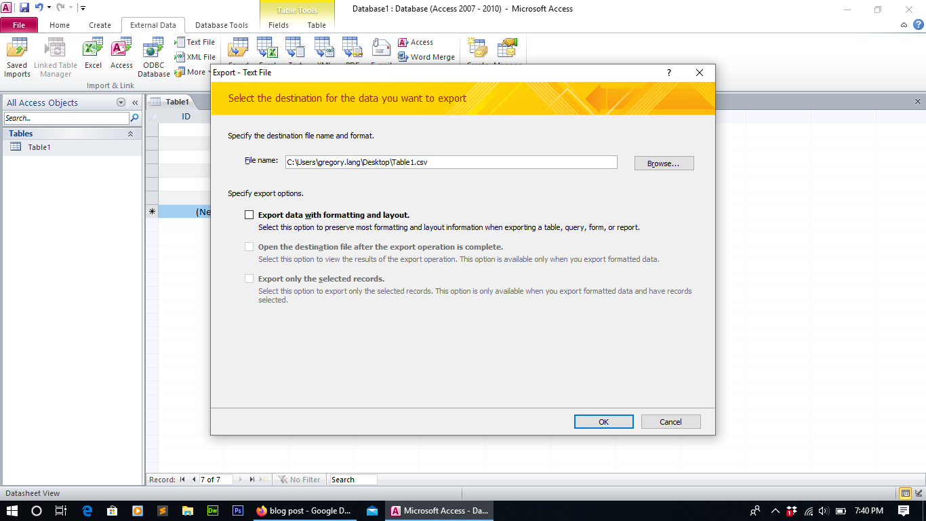Open the Table tab under Table Tools
926x521 pixels.
[317, 25]
